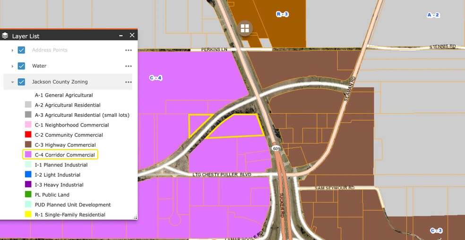Open the four-square widget button on map
Screen dimensions: 465x240
245,28
